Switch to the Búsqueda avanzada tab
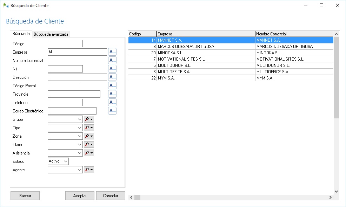 [51, 34]
